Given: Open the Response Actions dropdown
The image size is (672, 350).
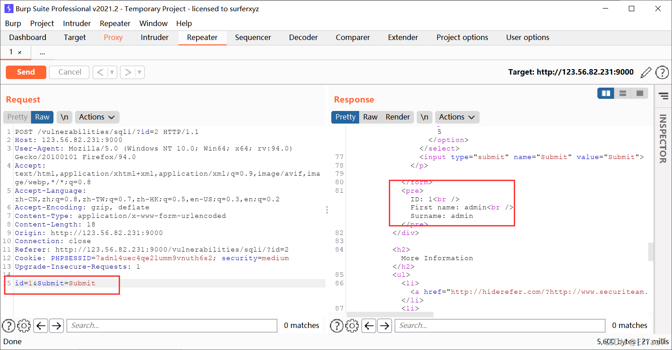Looking at the screenshot, I should pyautogui.click(x=457, y=117).
